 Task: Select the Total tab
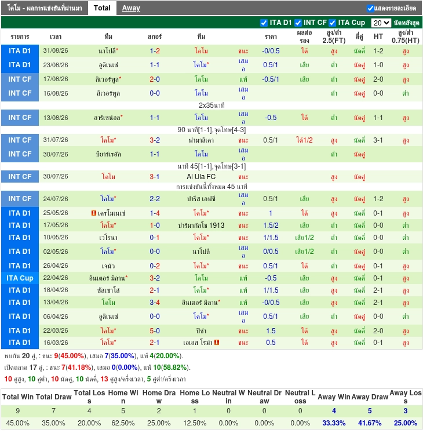pyautogui.click(x=102, y=8)
